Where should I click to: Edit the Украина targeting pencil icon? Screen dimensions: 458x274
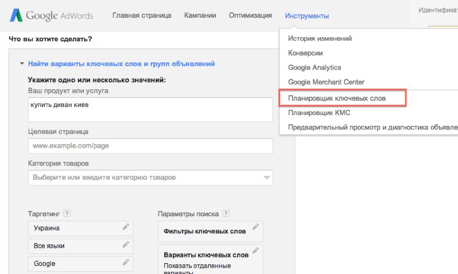126,227
